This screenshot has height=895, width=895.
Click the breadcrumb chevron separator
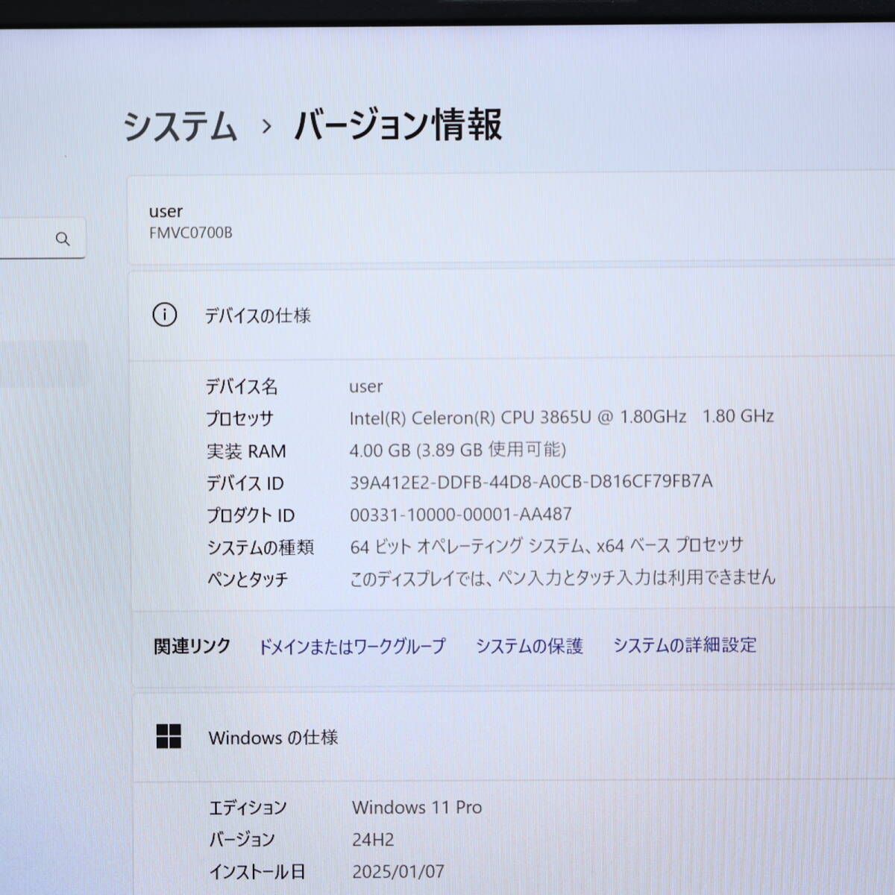tap(266, 126)
